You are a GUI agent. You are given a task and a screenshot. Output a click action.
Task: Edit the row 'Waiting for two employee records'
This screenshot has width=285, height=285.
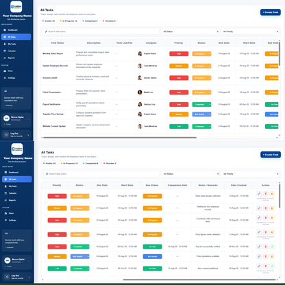[259, 208]
